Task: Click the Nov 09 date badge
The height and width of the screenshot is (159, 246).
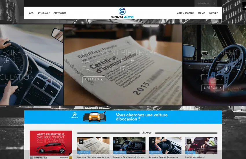Action: tap(189, 141)
